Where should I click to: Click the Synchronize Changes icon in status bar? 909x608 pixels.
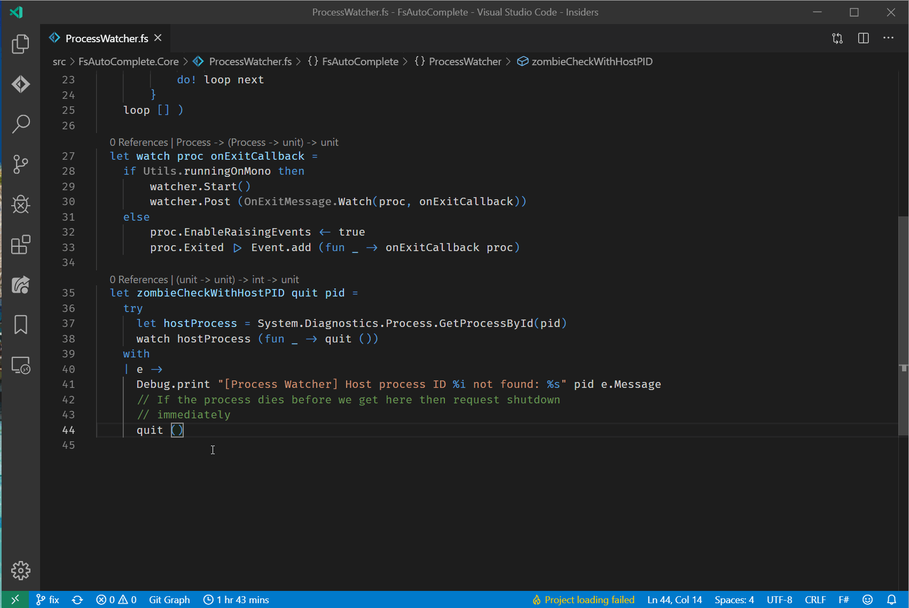[x=77, y=600]
